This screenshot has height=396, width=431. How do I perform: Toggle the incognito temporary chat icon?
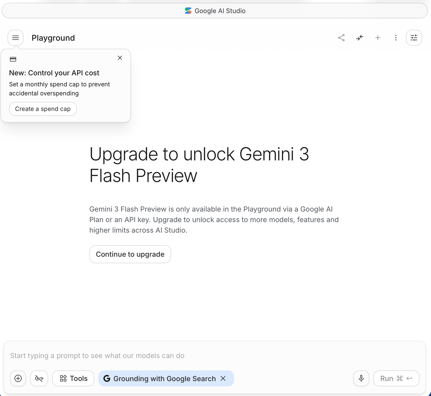(x=39, y=378)
